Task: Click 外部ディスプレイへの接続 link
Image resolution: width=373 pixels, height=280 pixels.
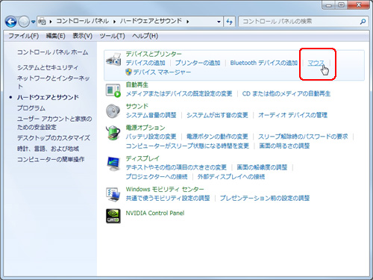Action: 231,177
